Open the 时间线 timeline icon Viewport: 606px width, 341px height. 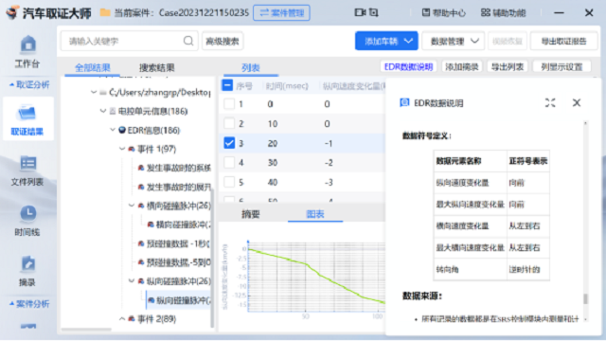[x=27, y=221]
